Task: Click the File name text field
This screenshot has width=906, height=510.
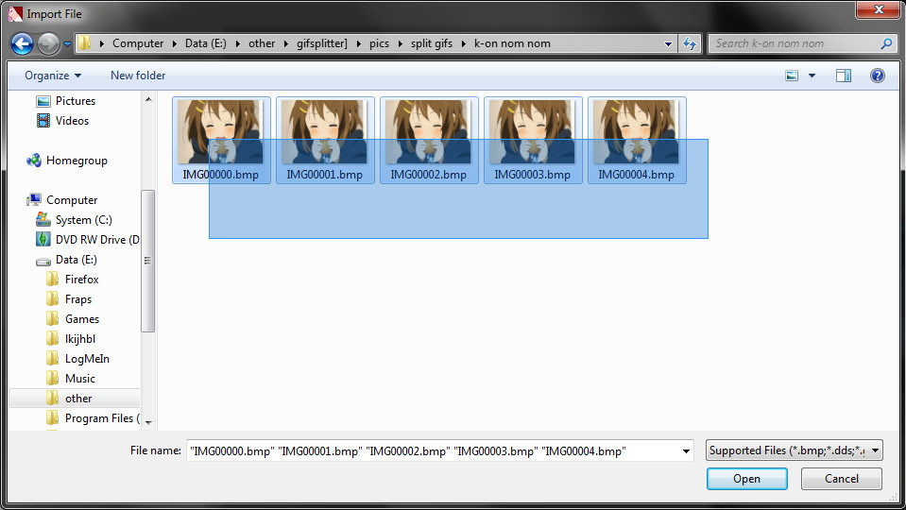Action: 434,450
